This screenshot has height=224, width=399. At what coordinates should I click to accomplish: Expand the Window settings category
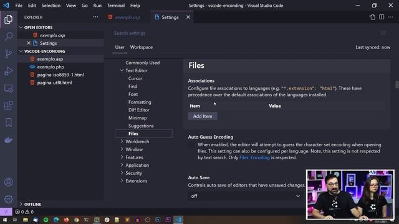point(122,149)
